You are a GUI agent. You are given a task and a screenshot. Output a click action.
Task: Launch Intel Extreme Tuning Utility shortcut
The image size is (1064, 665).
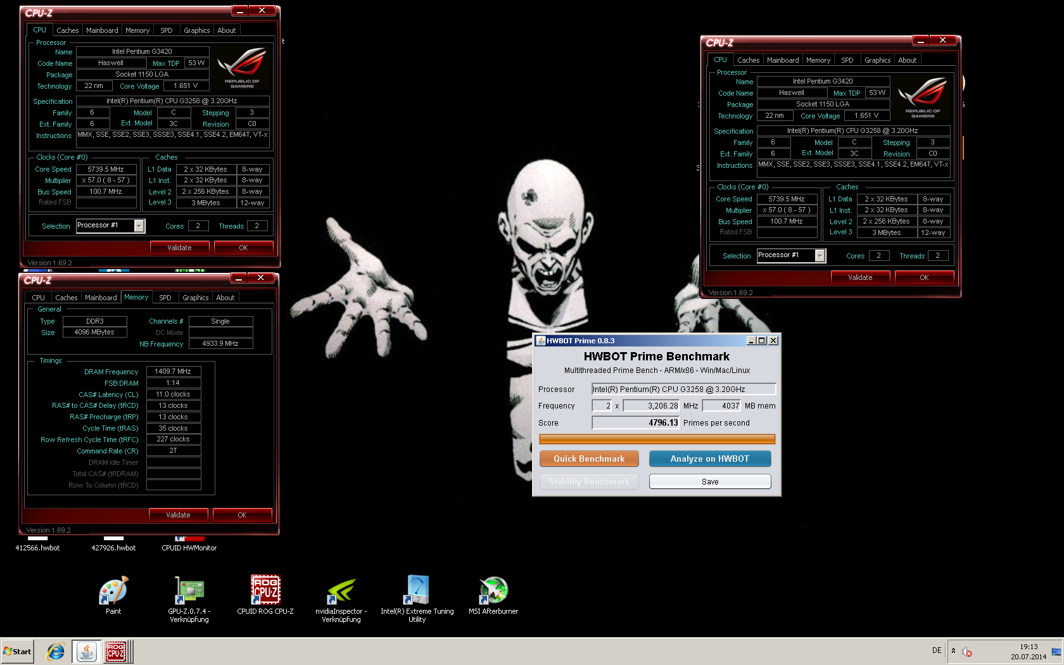[x=417, y=599]
